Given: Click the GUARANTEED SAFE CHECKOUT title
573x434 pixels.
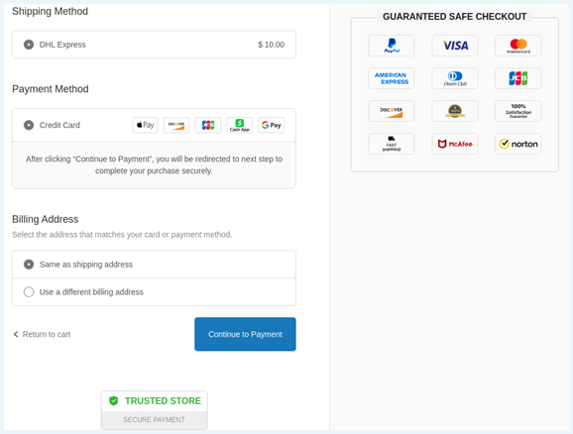Looking at the screenshot, I should click(455, 17).
